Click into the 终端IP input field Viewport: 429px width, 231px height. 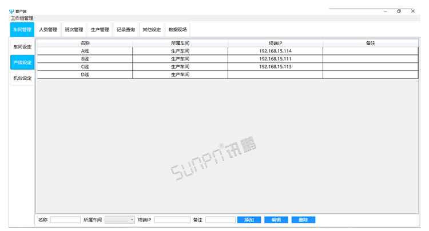click(172, 220)
